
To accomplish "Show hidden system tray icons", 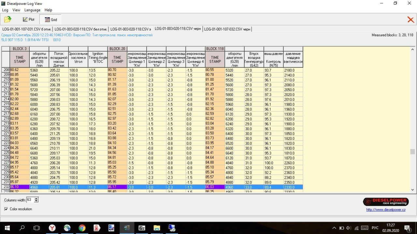I will point(334,228).
